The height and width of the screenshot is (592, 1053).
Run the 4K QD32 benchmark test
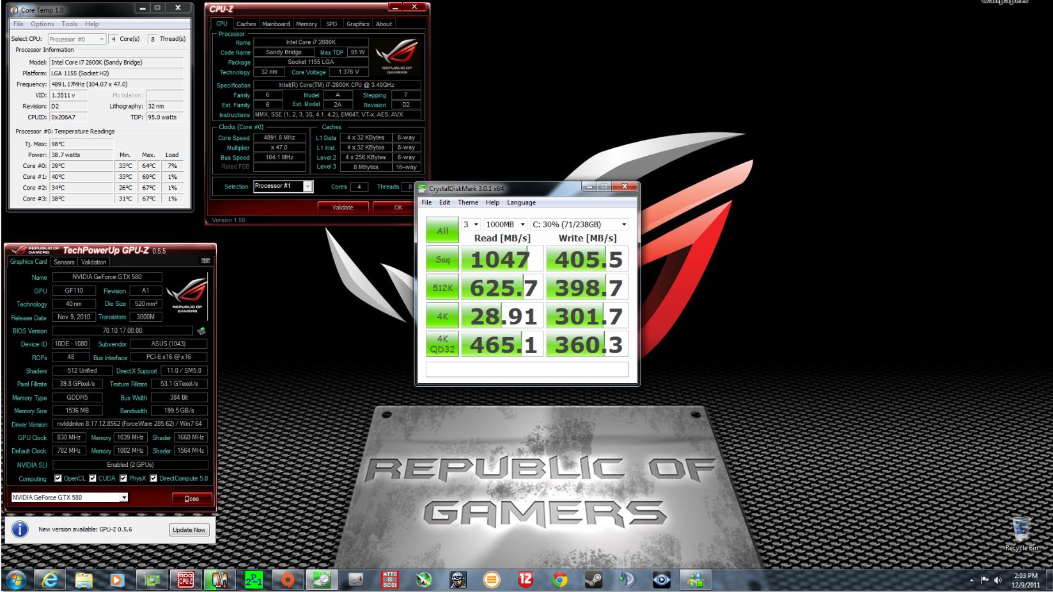coord(442,344)
